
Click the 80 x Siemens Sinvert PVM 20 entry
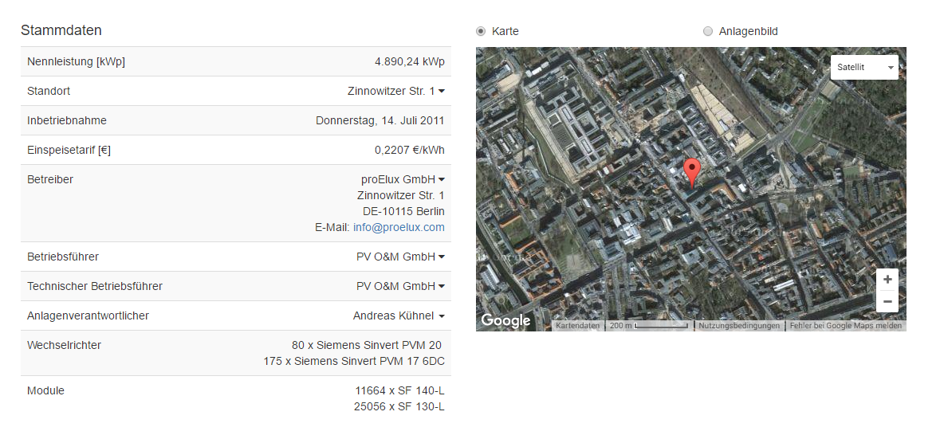(x=366, y=345)
